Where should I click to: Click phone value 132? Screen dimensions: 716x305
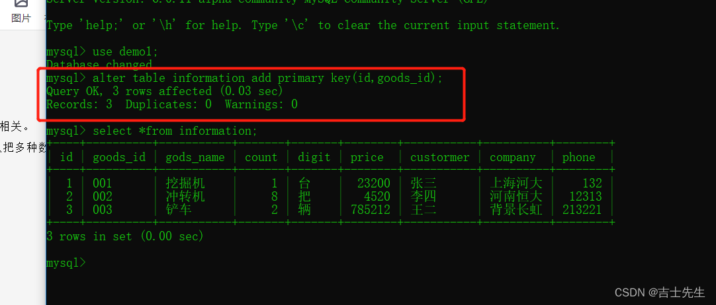592,184
